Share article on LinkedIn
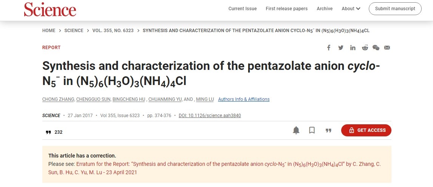Screen dimensions: 433x187 (x=353, y=48)
